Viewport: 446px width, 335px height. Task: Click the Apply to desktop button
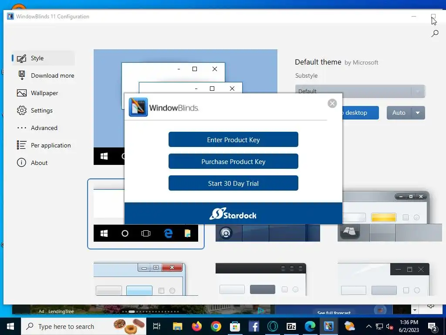tap(360, 113)
